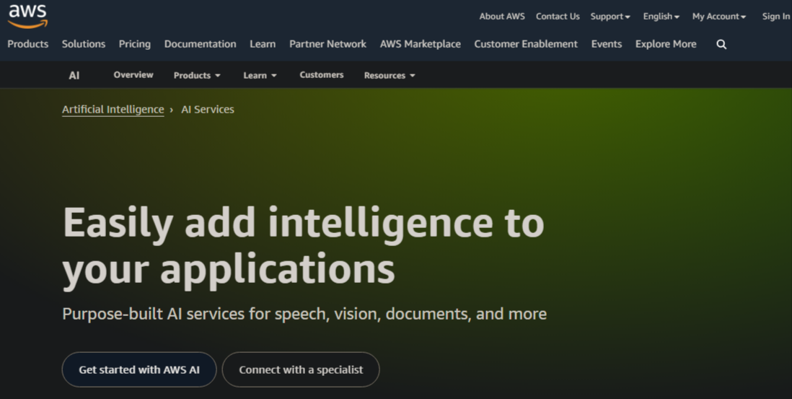The height and width of the screenshot is (399, 792).
Task: Open the Customers tab
Action: [321, 75]
